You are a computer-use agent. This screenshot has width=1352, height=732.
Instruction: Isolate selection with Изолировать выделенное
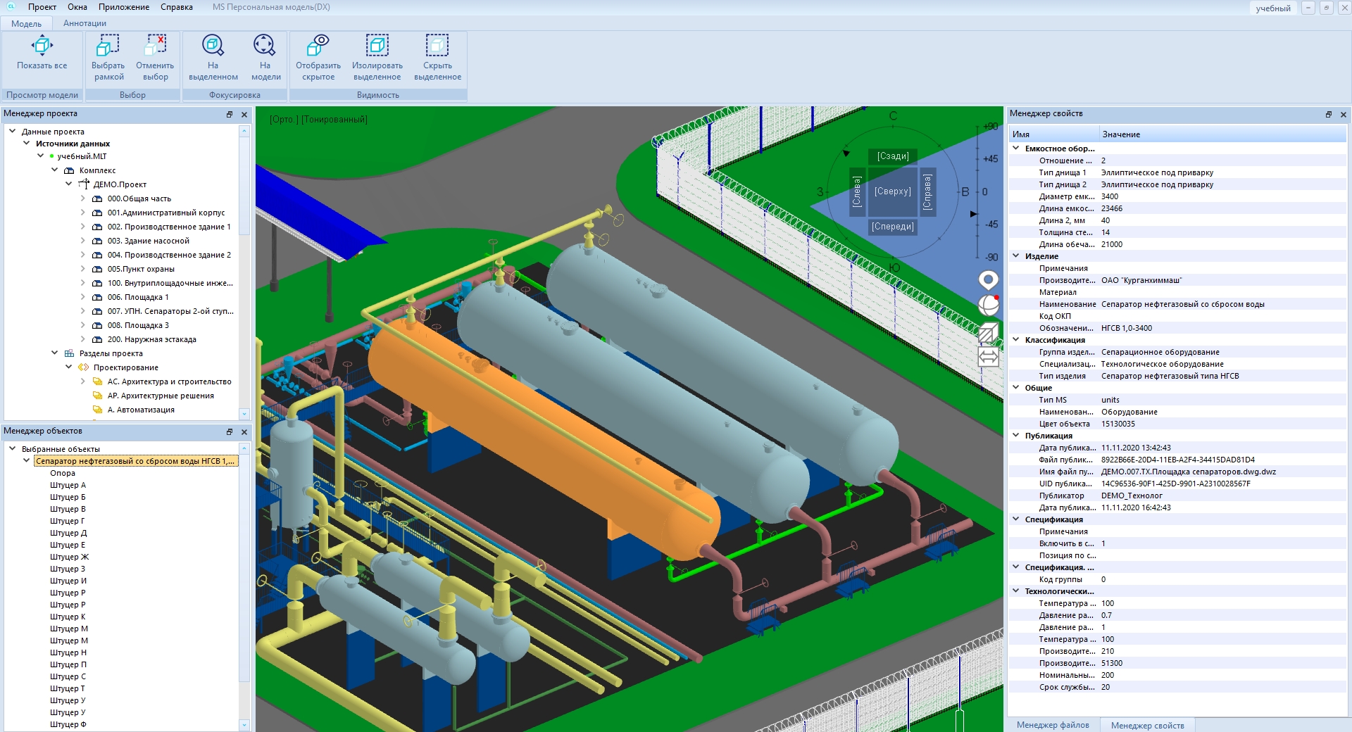pyautogui.click(x=377, y=46)
